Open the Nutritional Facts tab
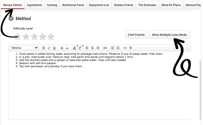This screenshot has height=125, width=203. pyautogui.click(x=73, y=5)
